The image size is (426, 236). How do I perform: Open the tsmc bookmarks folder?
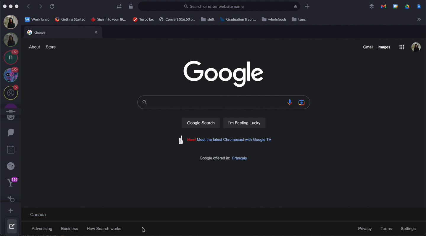299,19
